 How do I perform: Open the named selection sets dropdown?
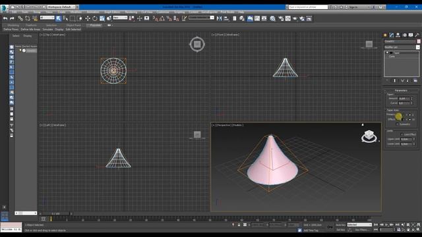click(x=201, y=18)
